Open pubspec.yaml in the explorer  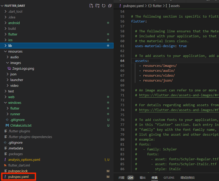(18, 177)
